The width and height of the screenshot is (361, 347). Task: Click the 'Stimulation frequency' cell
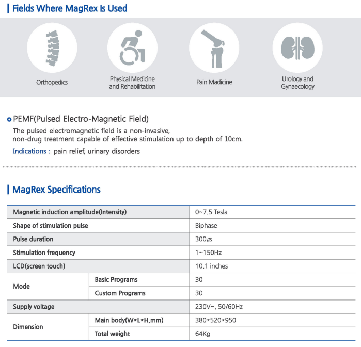[x=98, y=253]
